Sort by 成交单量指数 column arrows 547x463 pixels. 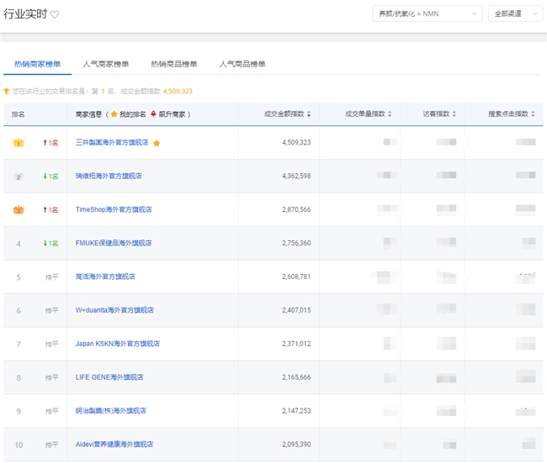[x=390, y=114]
